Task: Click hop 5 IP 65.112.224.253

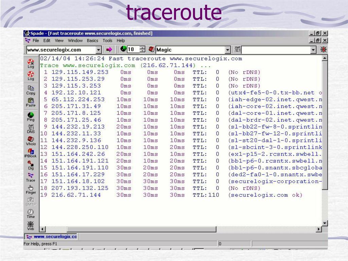Action: coord(78,100)
